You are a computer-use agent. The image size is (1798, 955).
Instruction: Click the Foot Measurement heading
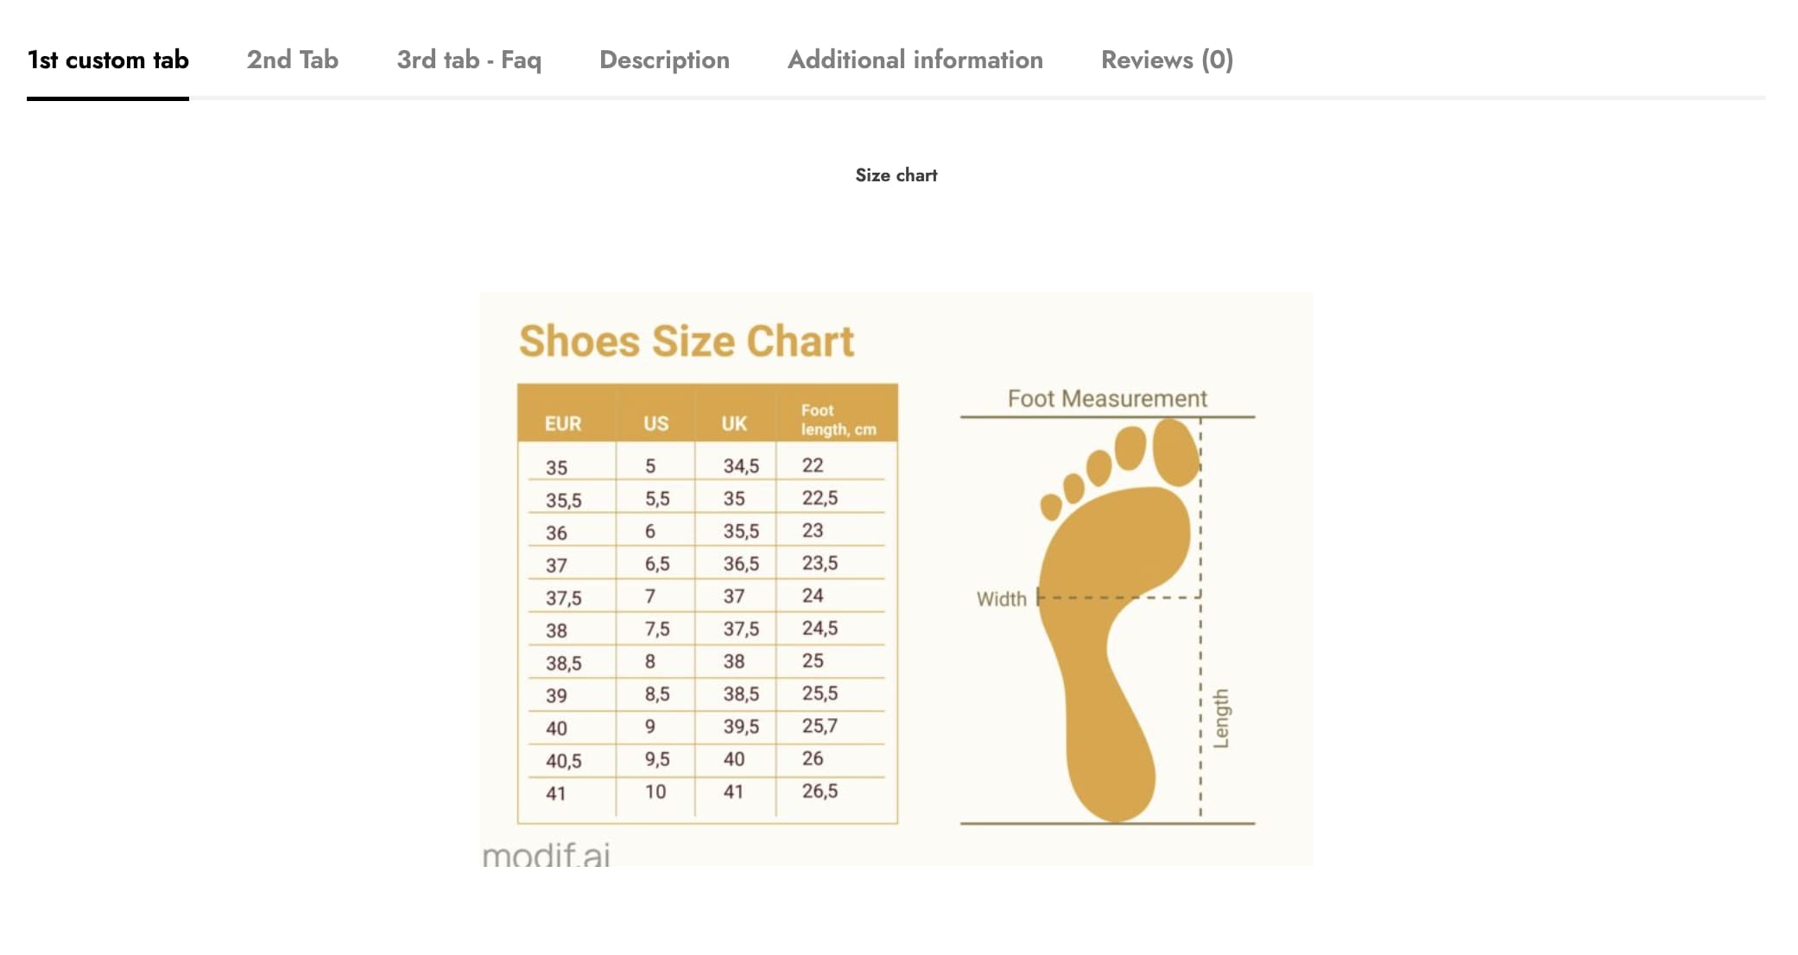click(x=1107, y=399)
